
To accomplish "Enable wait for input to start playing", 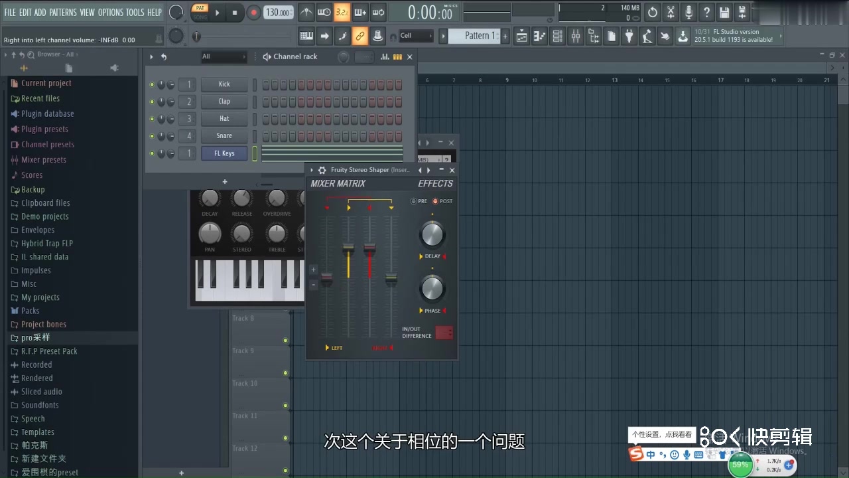I will (x=324, y=12).
